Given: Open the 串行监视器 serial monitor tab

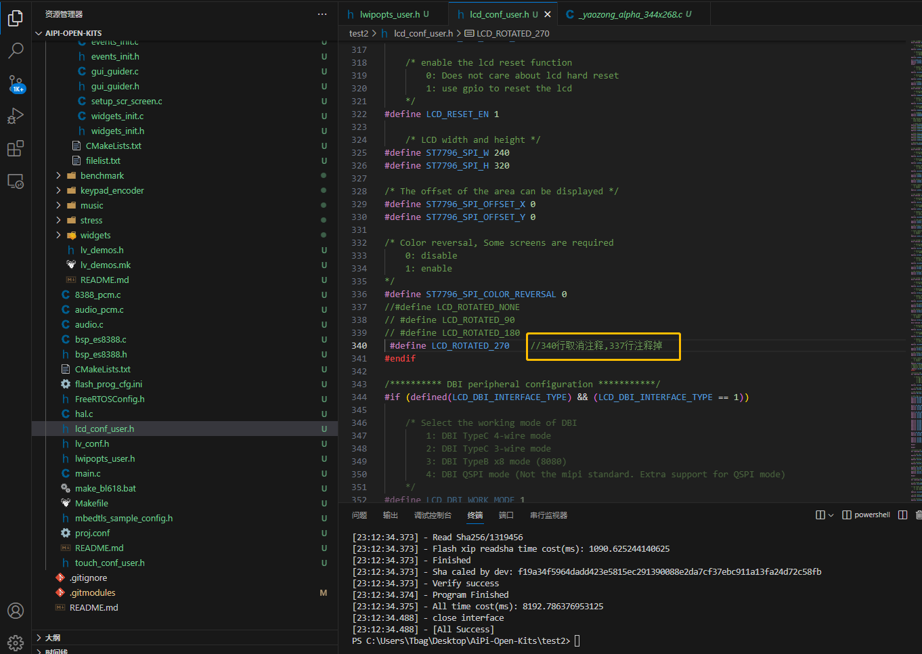Looking at the screenshot, I should pyautogui.click(x=549, y=515).
